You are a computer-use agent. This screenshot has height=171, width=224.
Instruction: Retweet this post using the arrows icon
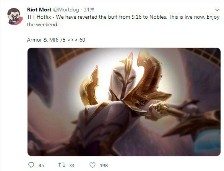point(62,165)
